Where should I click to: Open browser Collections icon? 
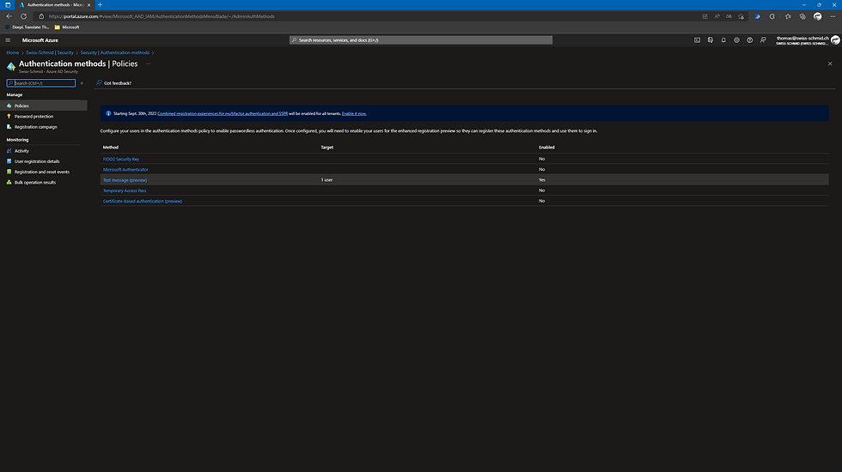pos(802,16)
